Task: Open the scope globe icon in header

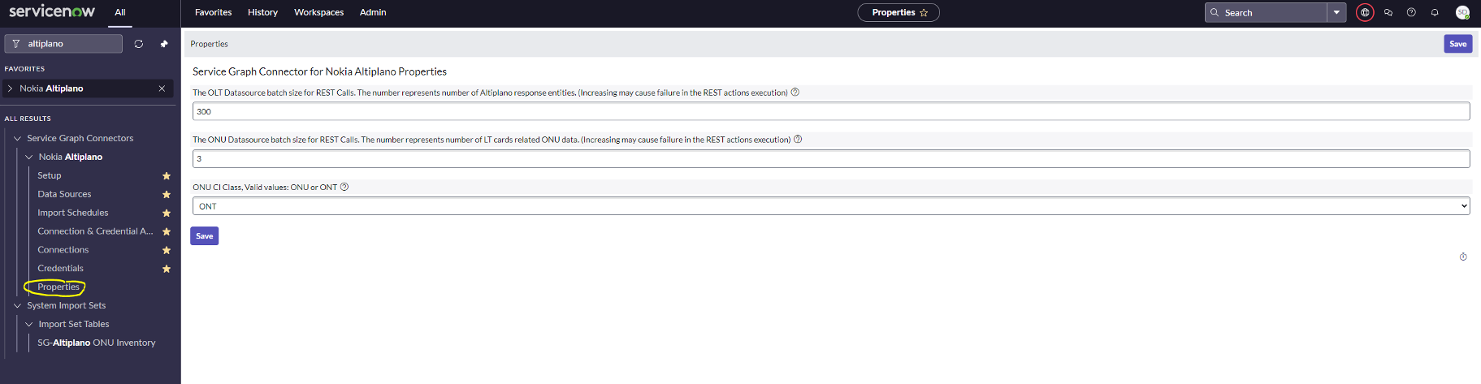Action: pyautogui.click(x=1365, y=12)
